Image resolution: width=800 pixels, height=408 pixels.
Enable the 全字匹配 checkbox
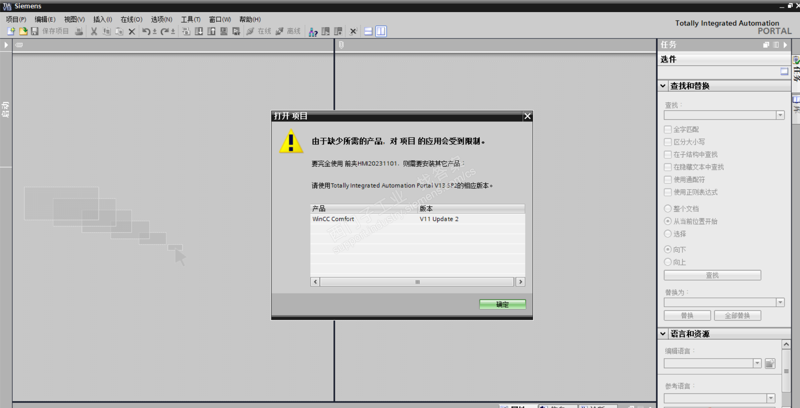[x=668, y=130]
